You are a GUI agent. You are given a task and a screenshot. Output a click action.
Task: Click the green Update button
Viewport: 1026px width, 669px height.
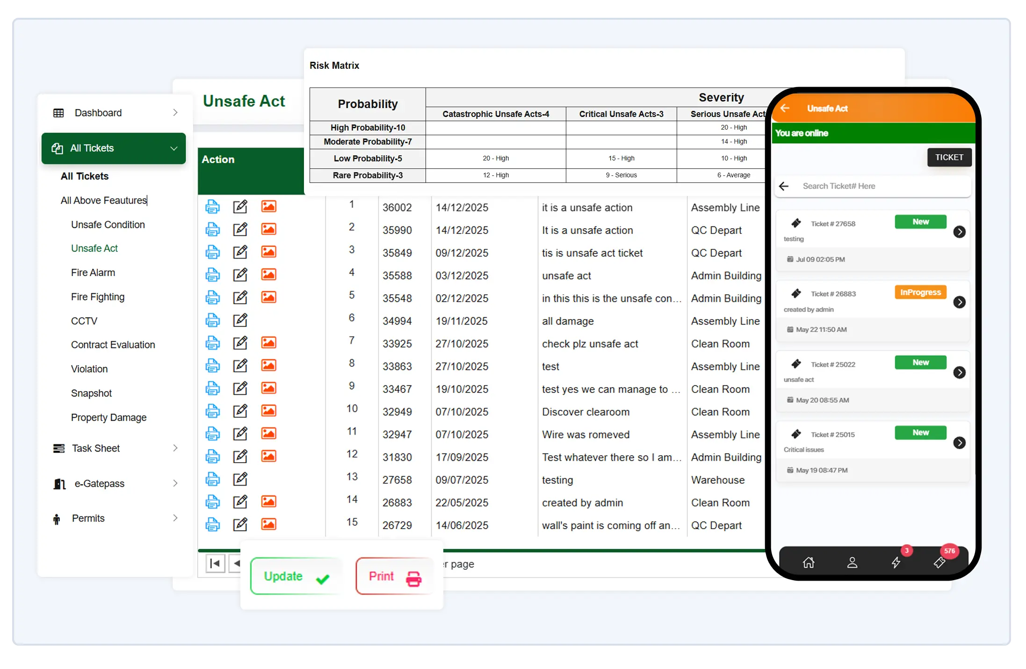pos(296,576)
